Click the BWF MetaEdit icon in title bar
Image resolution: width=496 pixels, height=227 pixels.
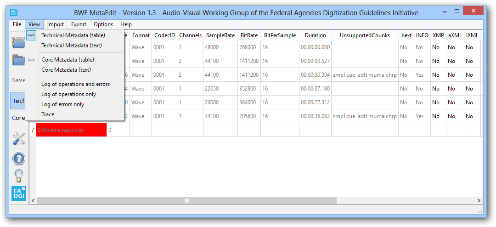pos(14,12)
